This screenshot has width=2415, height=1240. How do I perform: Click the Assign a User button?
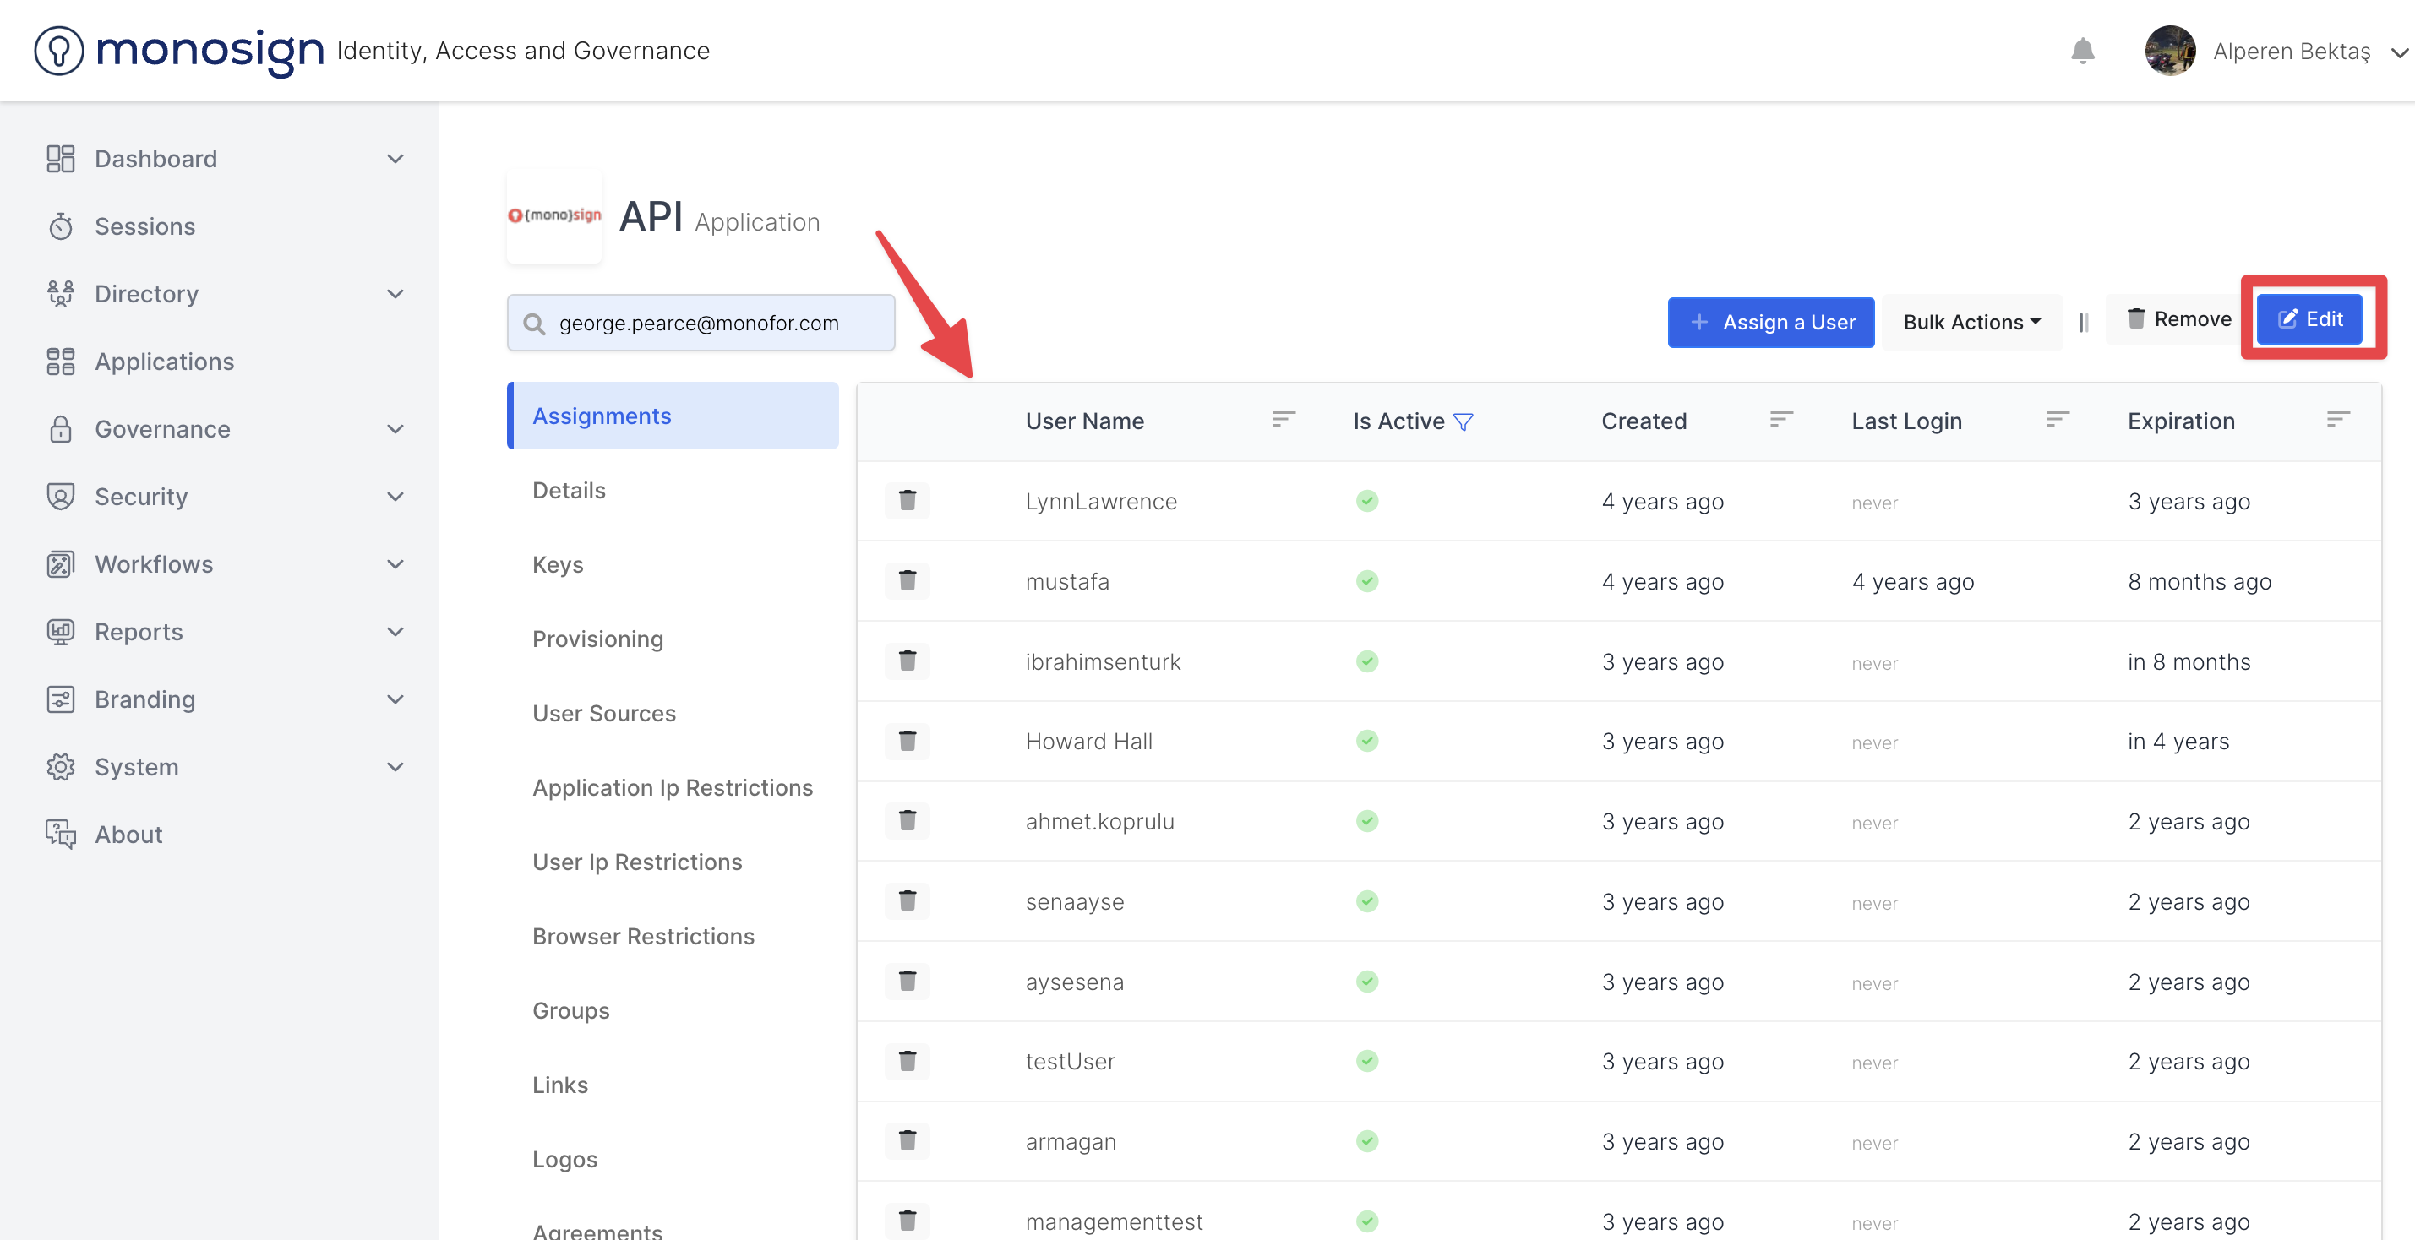click(1770, 323)
